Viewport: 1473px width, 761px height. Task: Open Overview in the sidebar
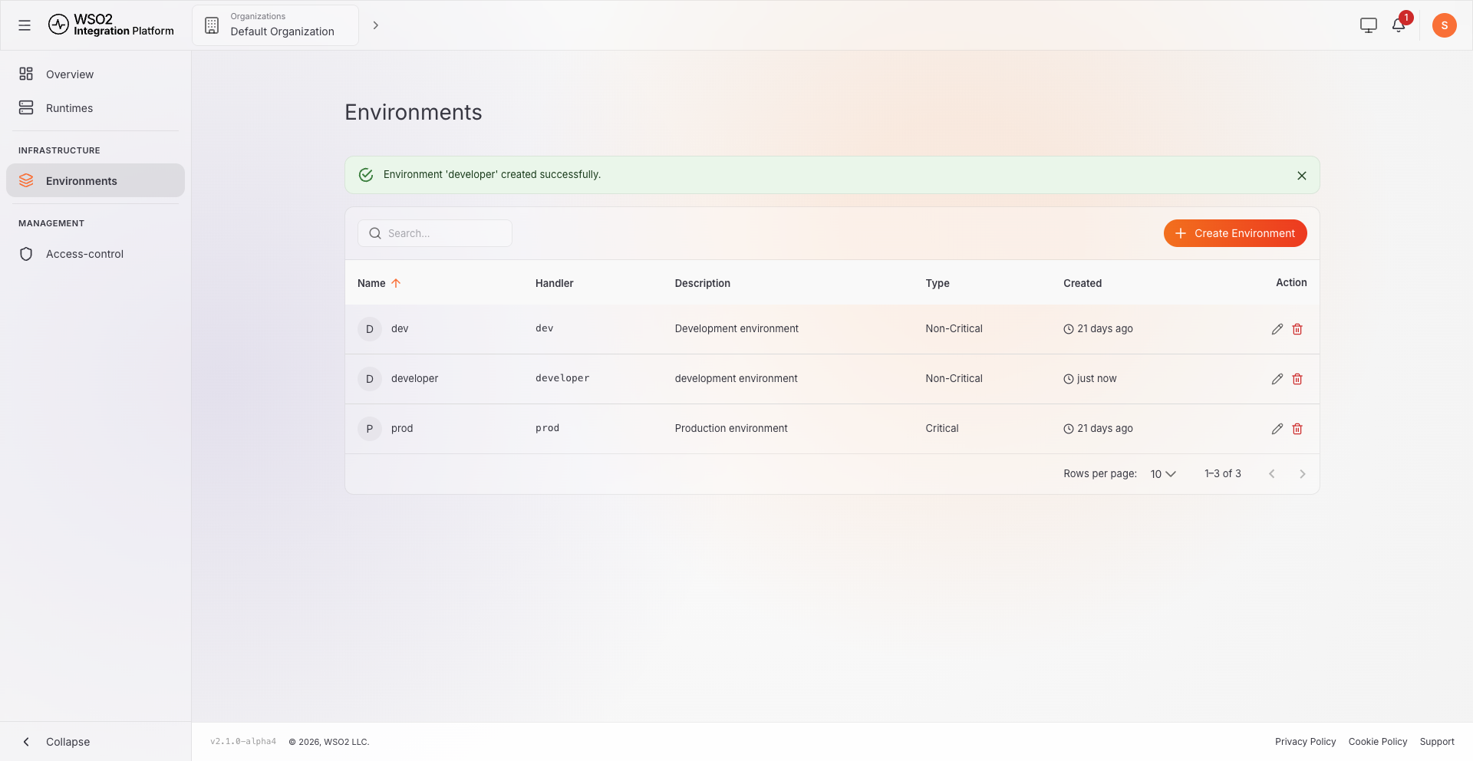click(x=95, y=74)
